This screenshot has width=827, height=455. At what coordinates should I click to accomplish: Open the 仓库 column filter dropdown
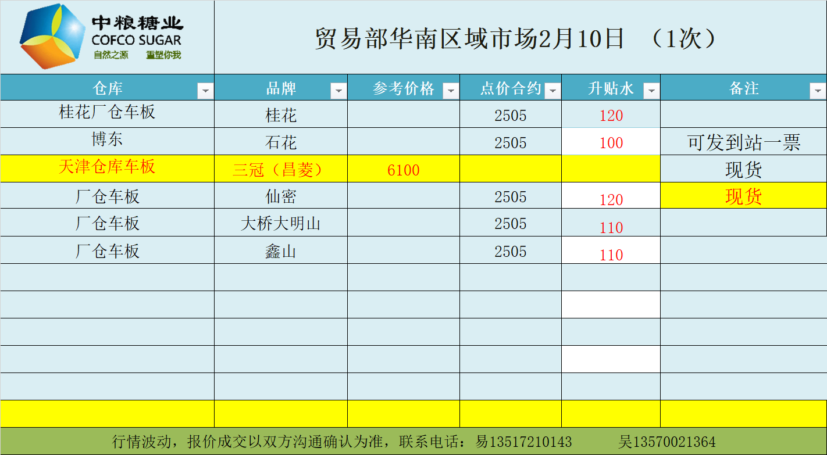click(x=205, y=91)
